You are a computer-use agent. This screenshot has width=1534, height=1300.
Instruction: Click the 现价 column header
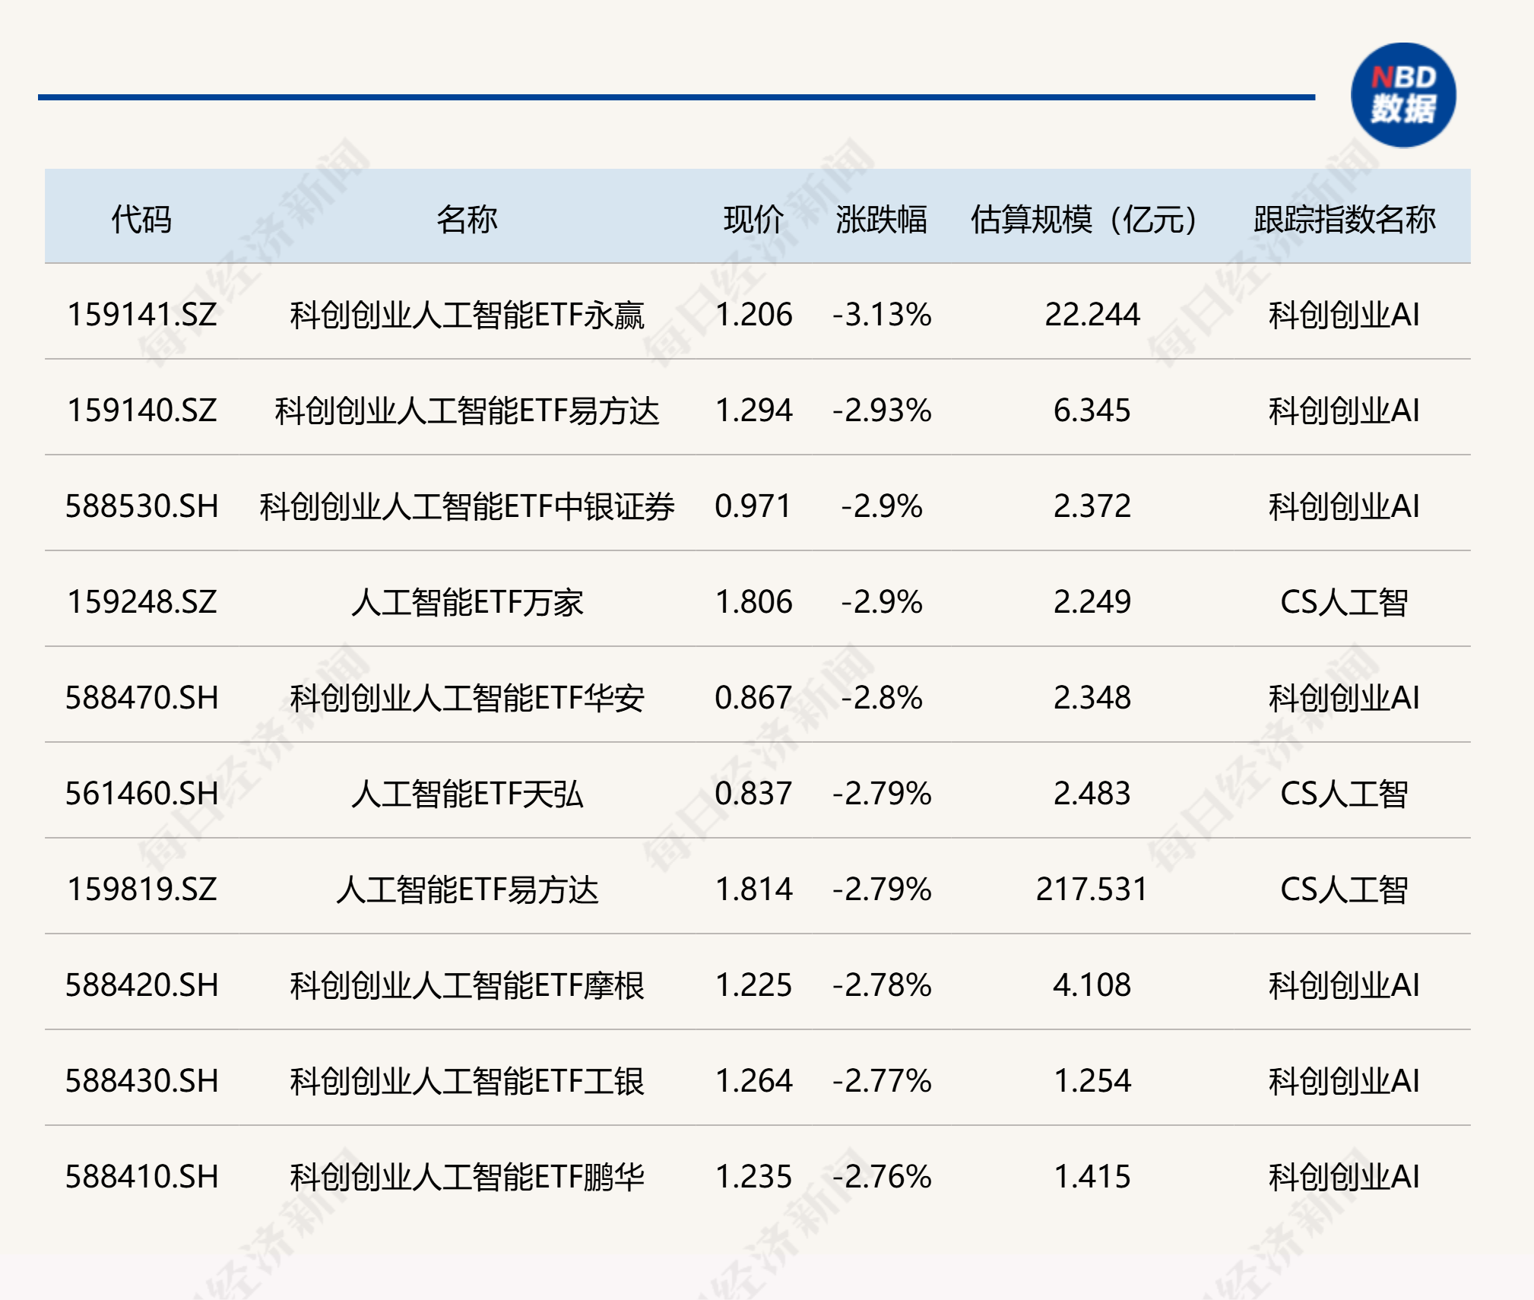(x=753, y=220)
